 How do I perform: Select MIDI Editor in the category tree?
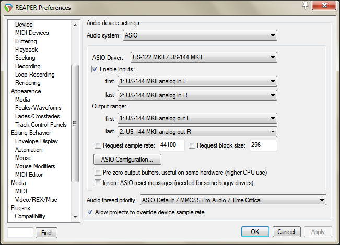[29, 175]
